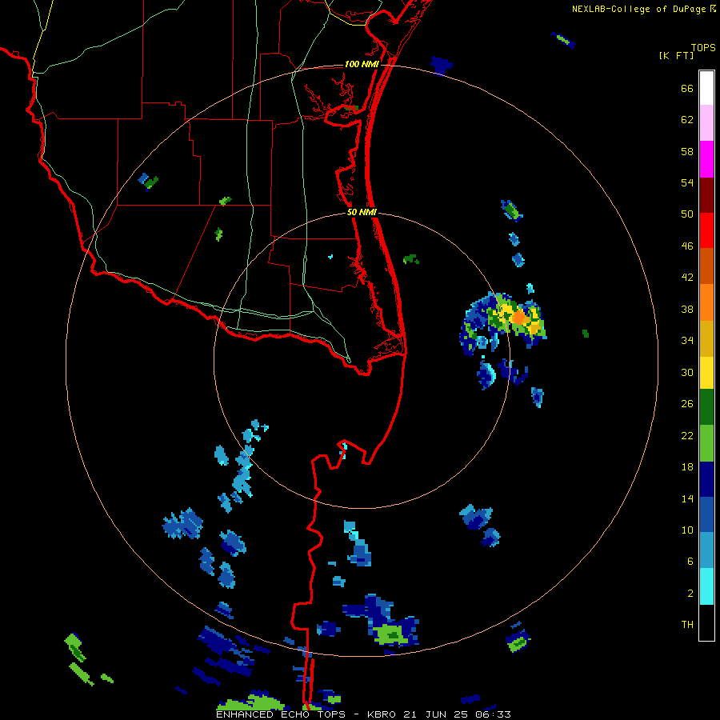The height and width of the screenshot is (720, 720).
Task: Select the gold legend swatch
Action: point(706,338)
